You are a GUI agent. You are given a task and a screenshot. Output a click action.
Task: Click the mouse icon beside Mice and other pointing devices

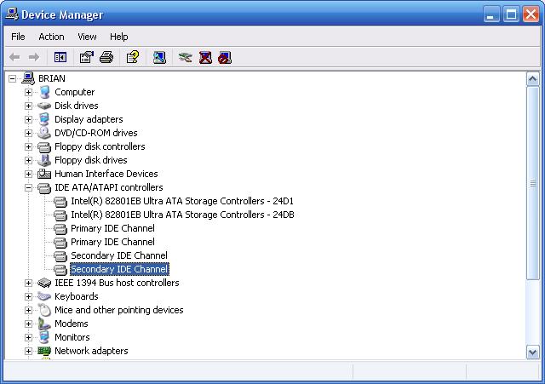44,310
